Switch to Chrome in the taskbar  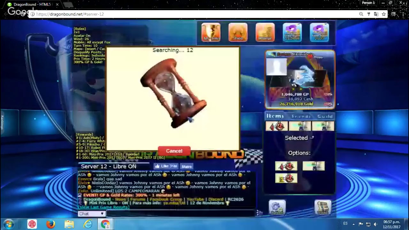[x=105, y=224]
